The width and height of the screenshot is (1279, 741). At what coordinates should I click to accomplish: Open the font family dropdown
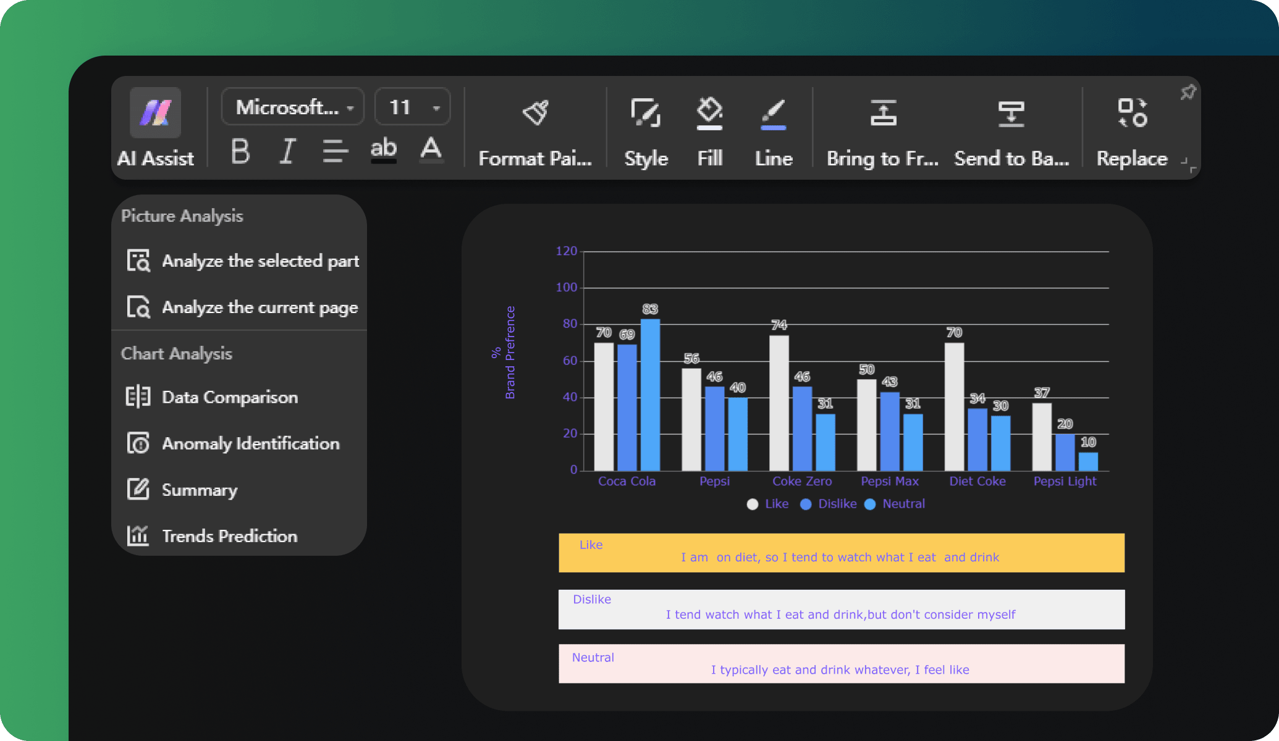(x=293, y=107)
